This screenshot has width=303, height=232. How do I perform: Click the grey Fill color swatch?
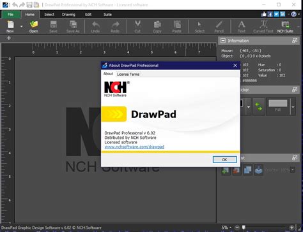(277, 103)
